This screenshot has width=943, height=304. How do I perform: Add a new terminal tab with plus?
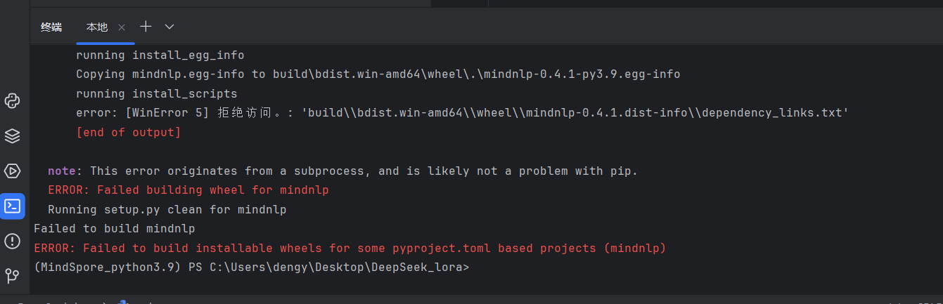146,27
